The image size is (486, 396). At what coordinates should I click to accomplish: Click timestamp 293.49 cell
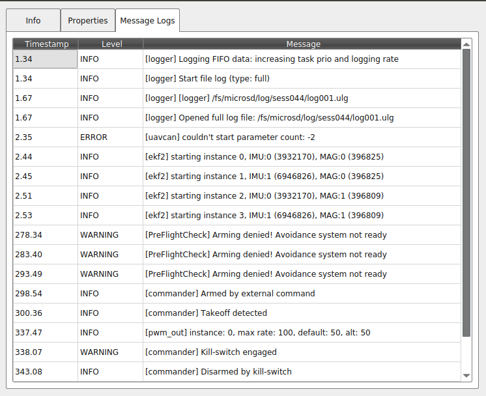coord(45,274)
